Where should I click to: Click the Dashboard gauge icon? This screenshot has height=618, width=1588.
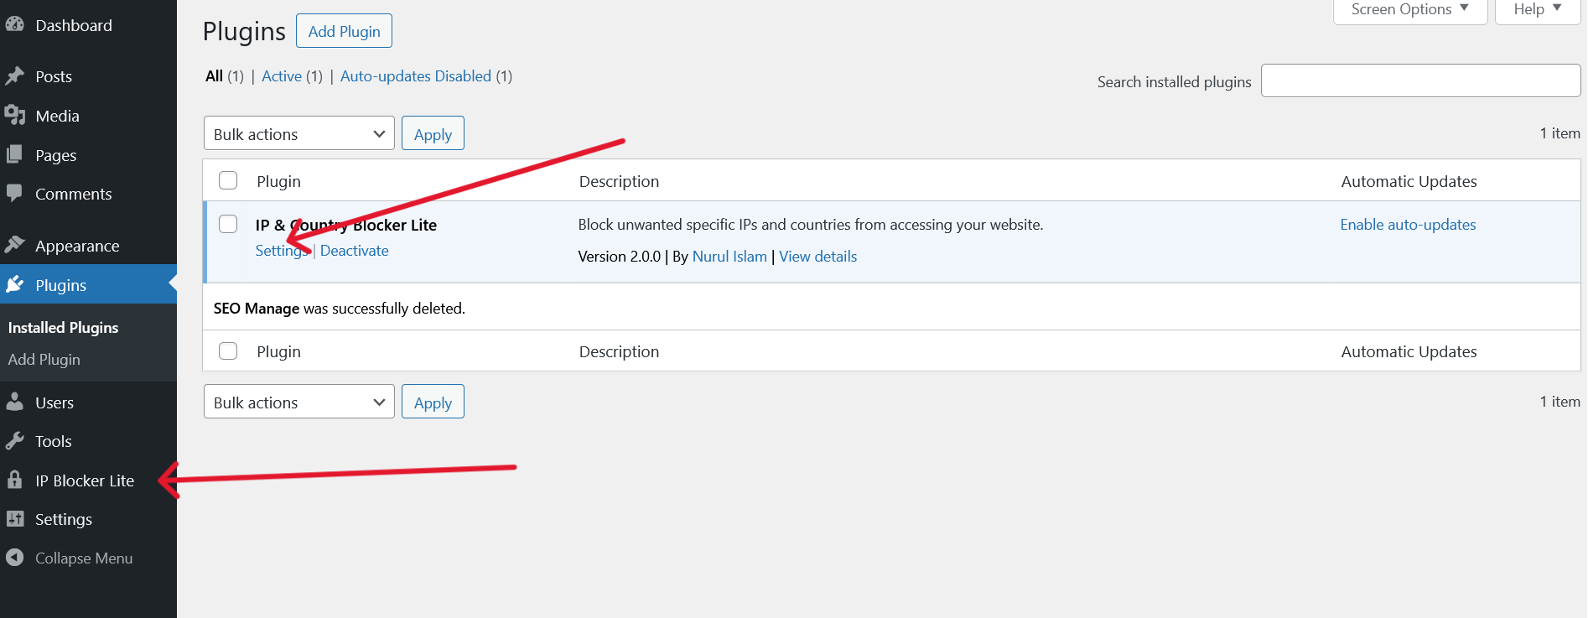[14, 25]
